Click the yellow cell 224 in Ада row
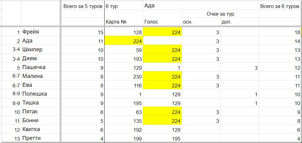The height and width of the screenshot is (143, 302). (124, 41)
